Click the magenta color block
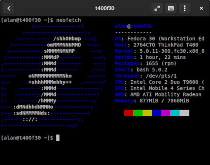210x165 pixels. pos(166,113)
